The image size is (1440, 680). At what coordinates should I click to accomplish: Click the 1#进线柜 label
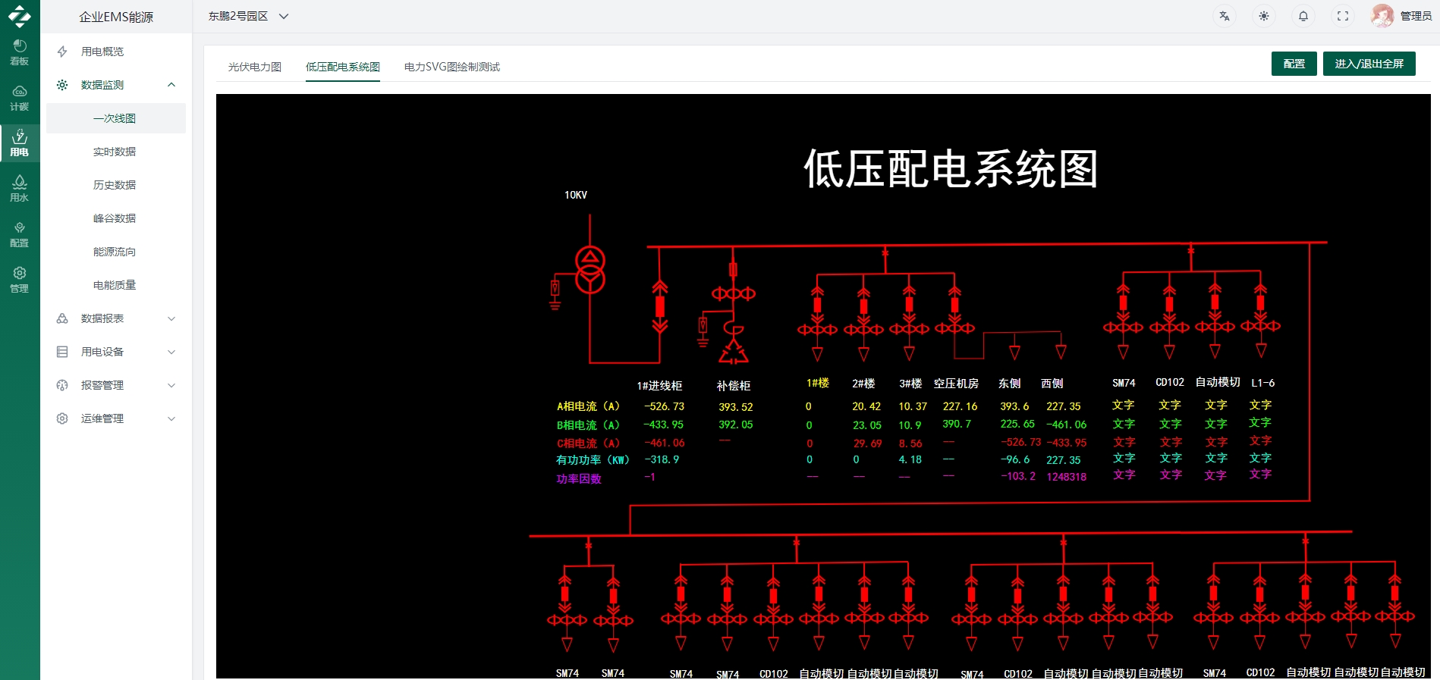[x=659, y=385]
